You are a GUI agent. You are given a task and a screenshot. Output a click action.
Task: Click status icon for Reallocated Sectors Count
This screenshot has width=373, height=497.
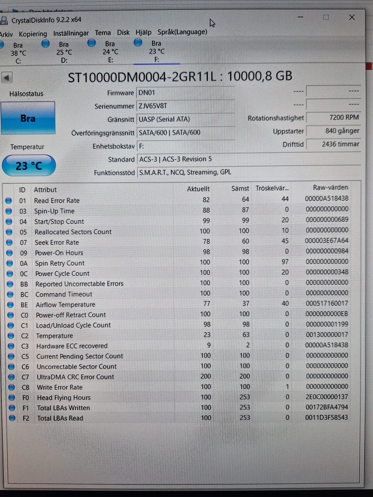pyautogui.click(x=9, y=232)
